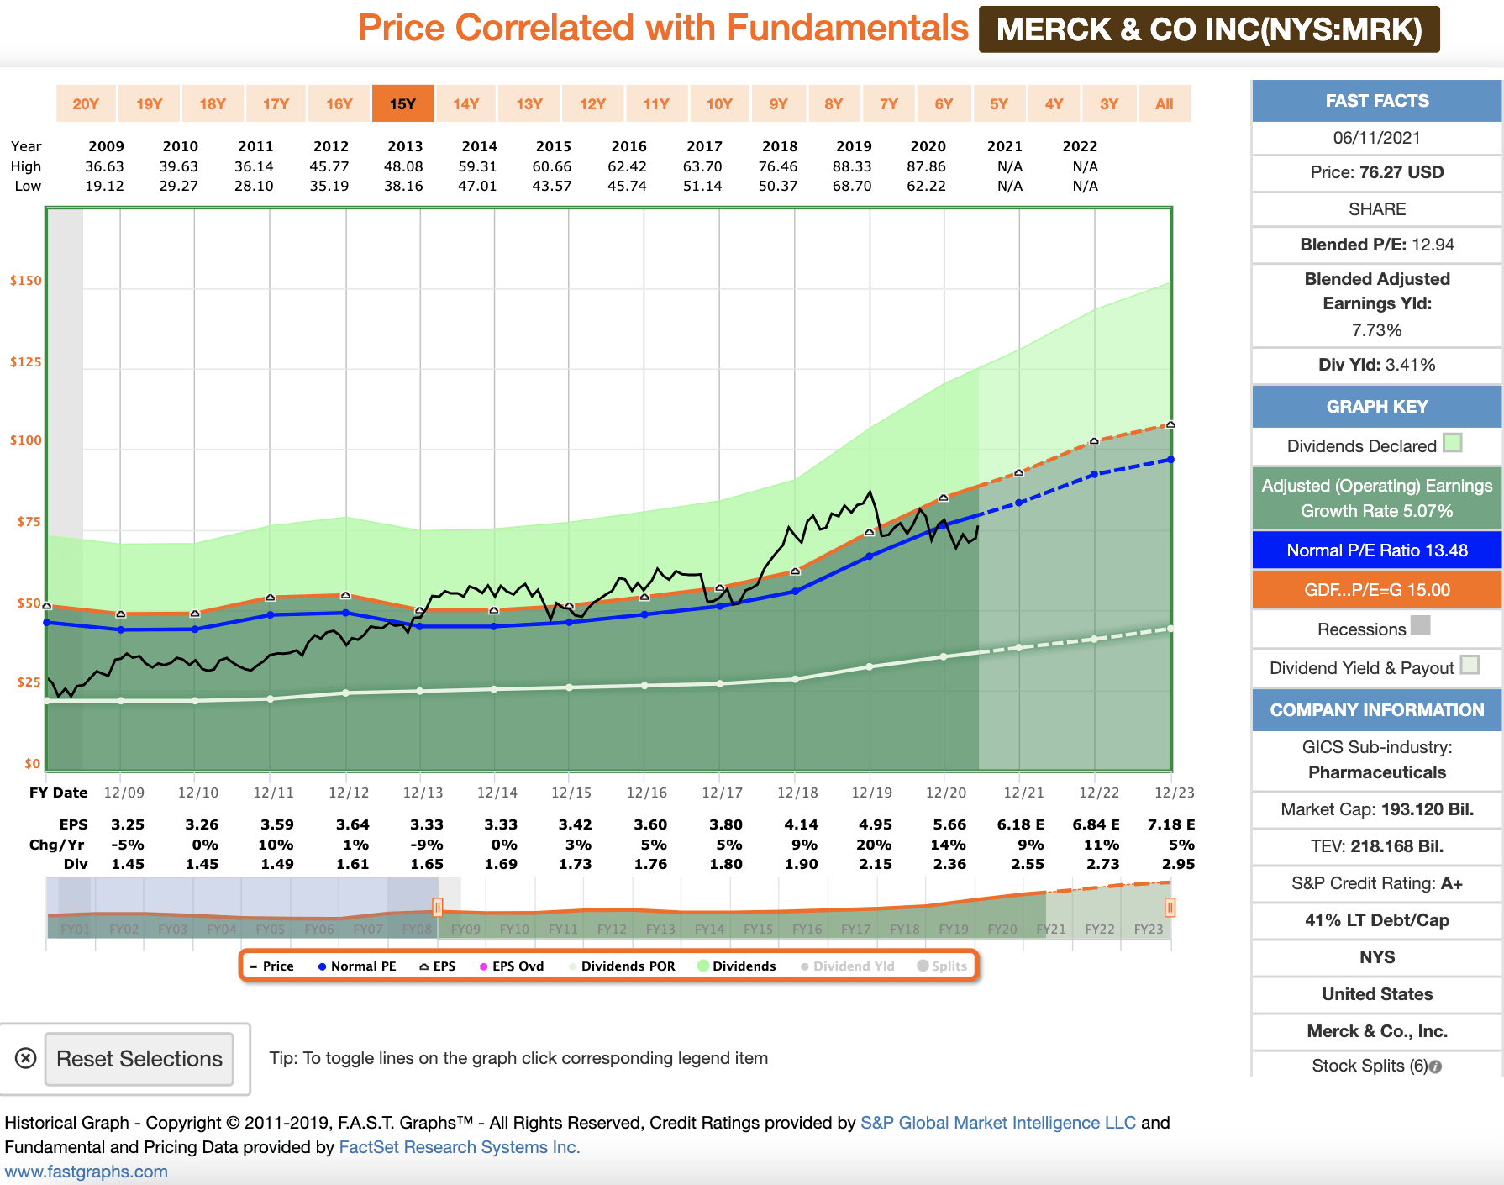Click the Market Cap 193.120 Bil. text
The height and width of the screenshot is (1185, 1504).
pos(1377,809)
